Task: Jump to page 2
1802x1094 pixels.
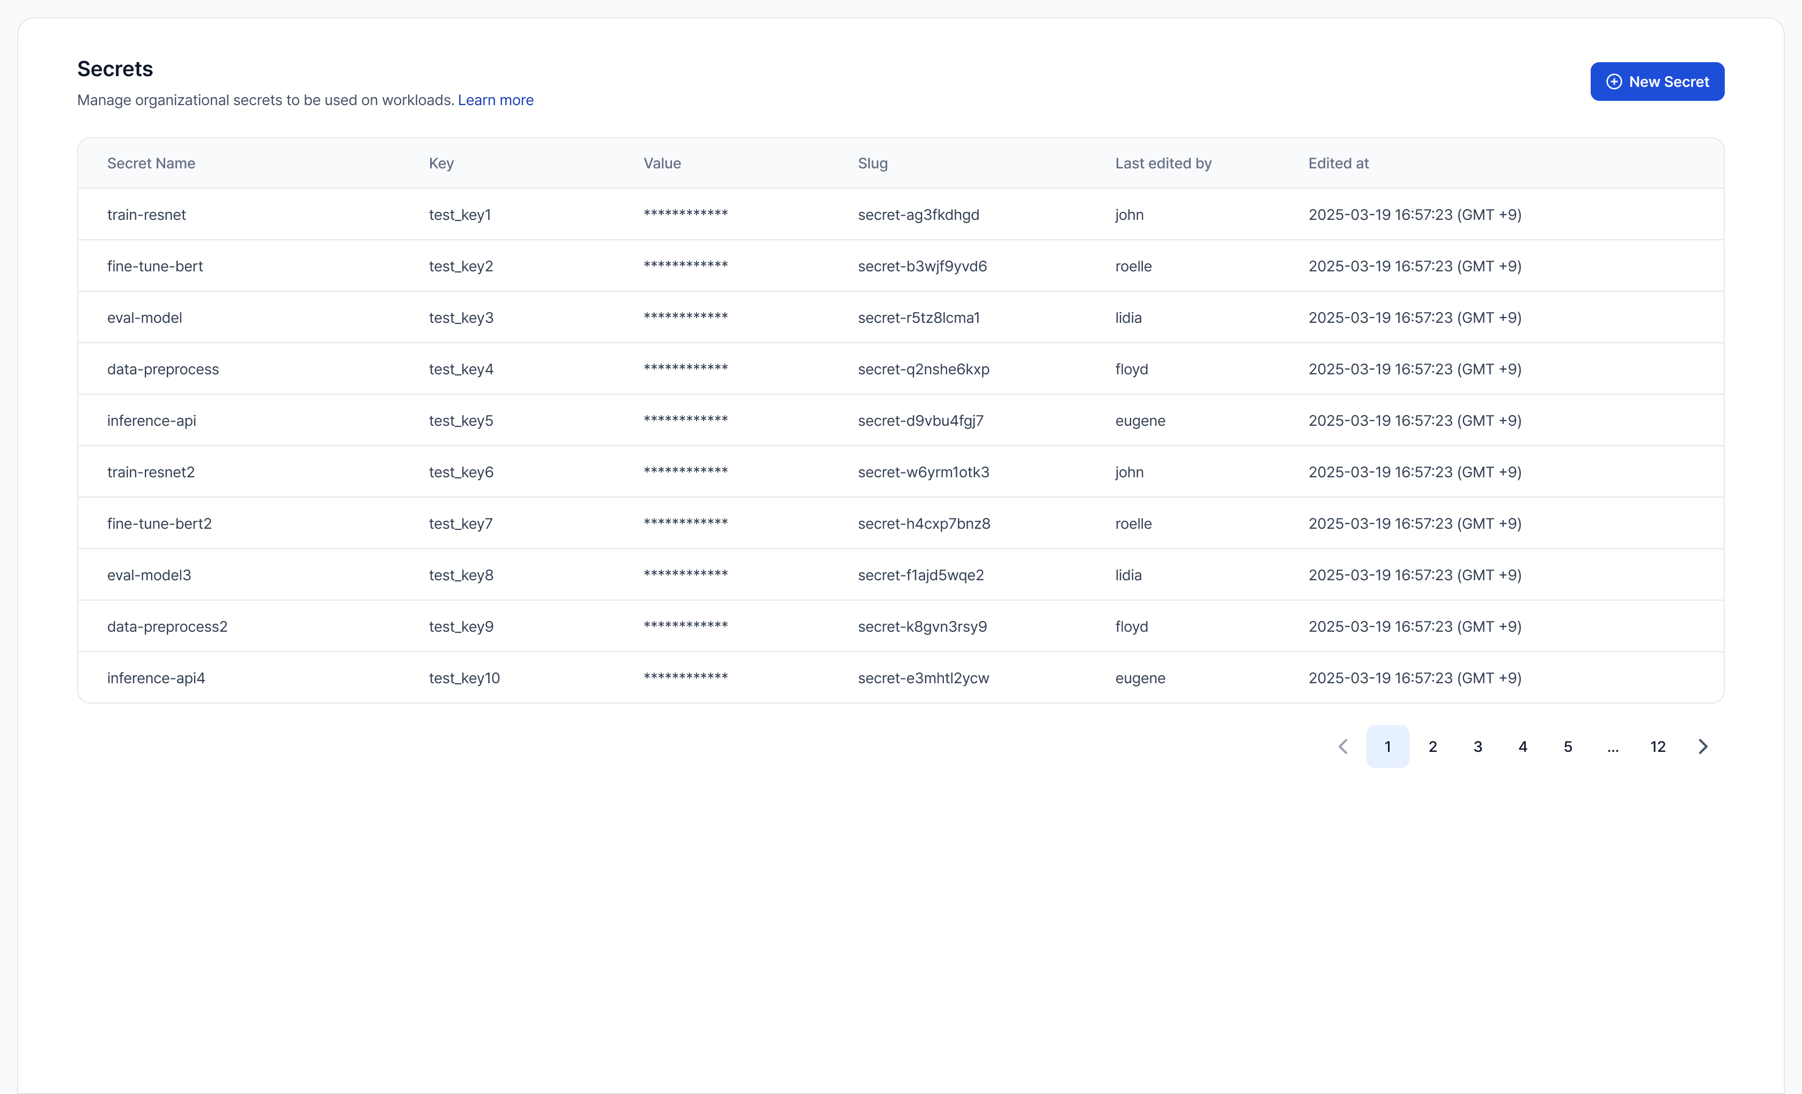Action: click(x=1432, y=746)
